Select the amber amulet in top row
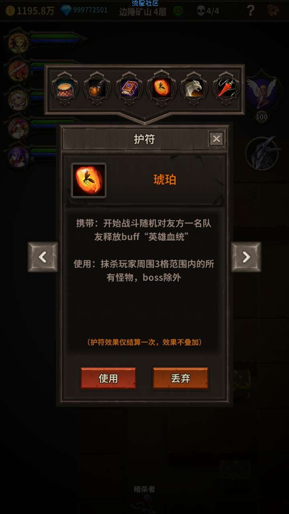This screenshot has width=289, height=514. (161, 88)
